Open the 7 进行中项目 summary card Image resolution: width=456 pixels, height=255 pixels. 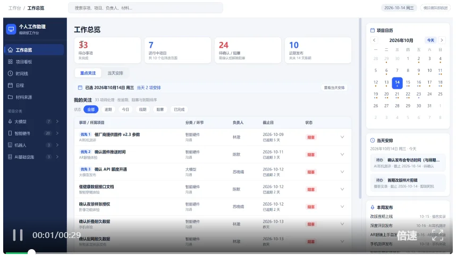(x=178, y=50)
